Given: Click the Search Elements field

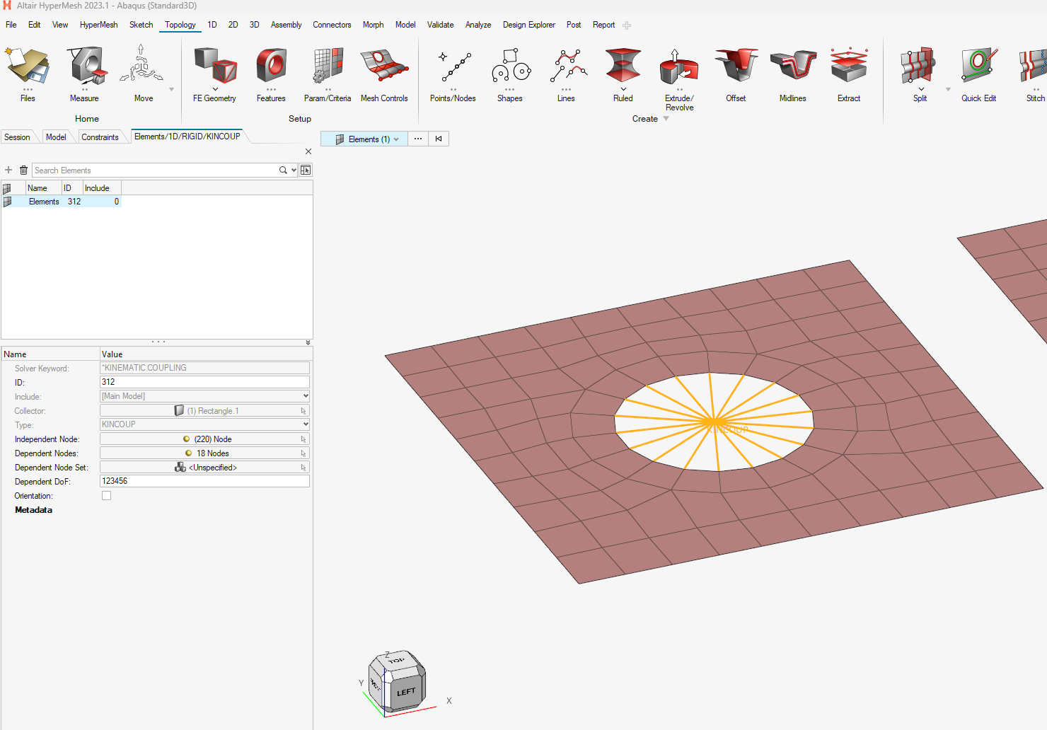Looking at the screenshot, I should pyautogui.click(x=156, y=170).
